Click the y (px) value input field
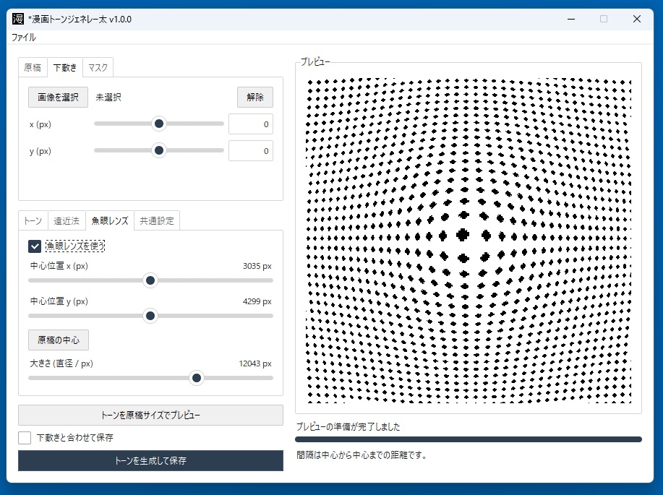This screenshot has height=495, width=663. point(251,151)
